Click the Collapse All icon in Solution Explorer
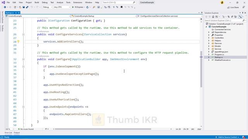This screenshot has width=248, height=139. click(x=232, y=17)
